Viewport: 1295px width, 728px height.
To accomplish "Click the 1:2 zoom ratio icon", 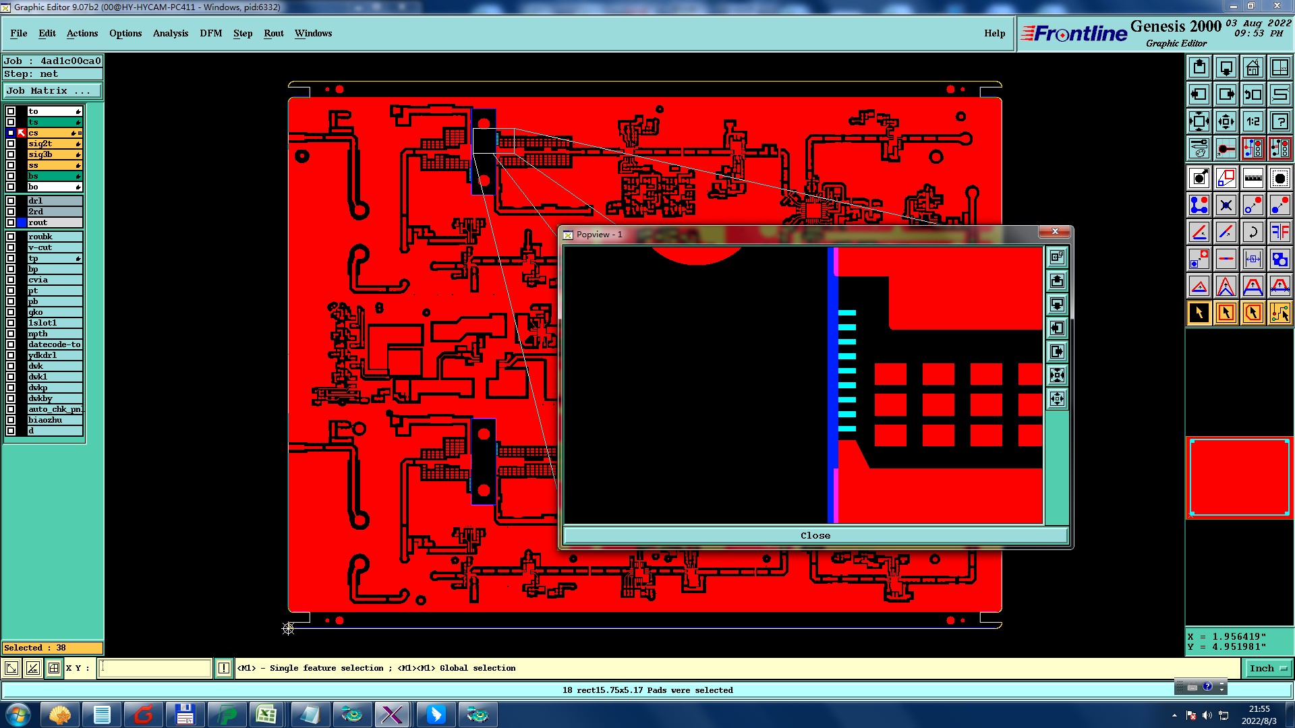I will (1253, 121).
